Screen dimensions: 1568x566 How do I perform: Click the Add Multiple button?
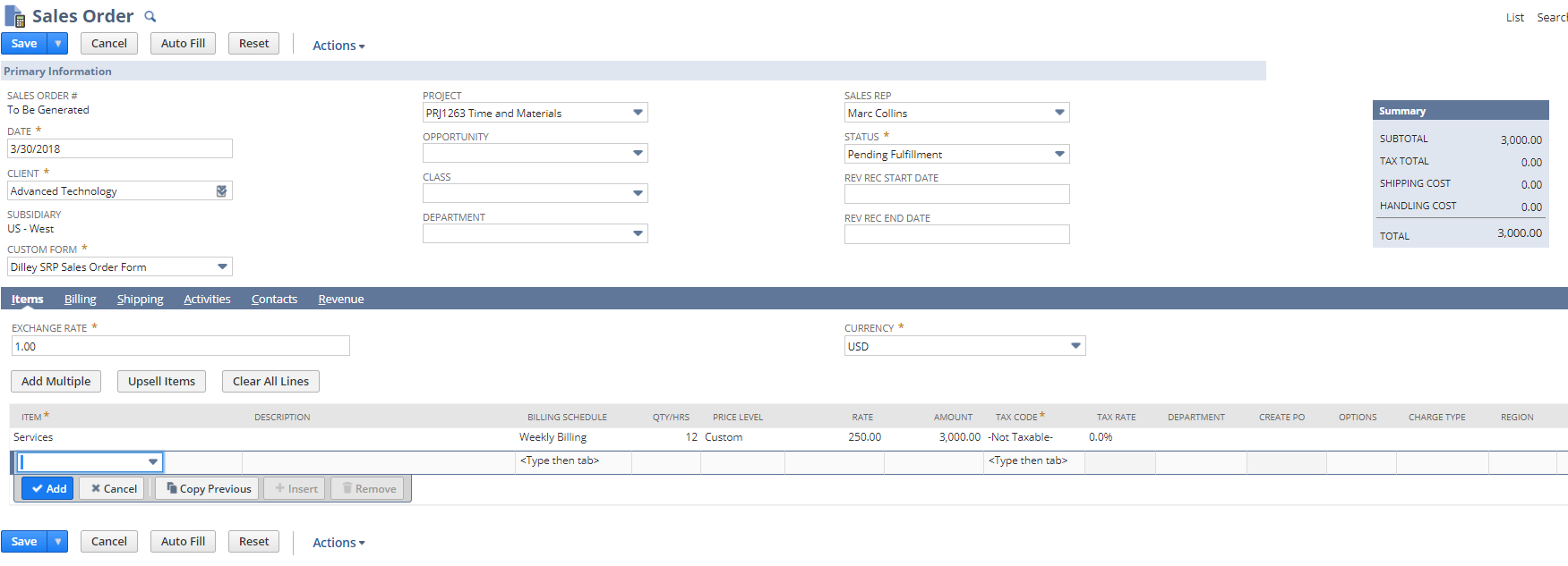(x=56, y=381)
